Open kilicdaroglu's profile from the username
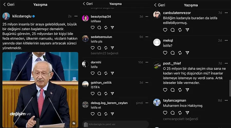The width and height of the screenshot is (231, 128). point(22,16)
